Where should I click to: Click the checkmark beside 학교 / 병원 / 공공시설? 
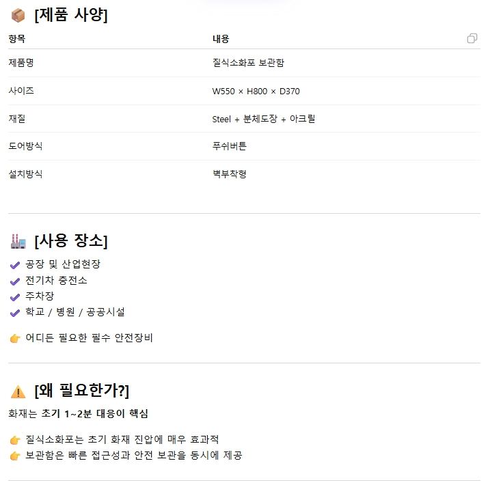click(15, 312)
